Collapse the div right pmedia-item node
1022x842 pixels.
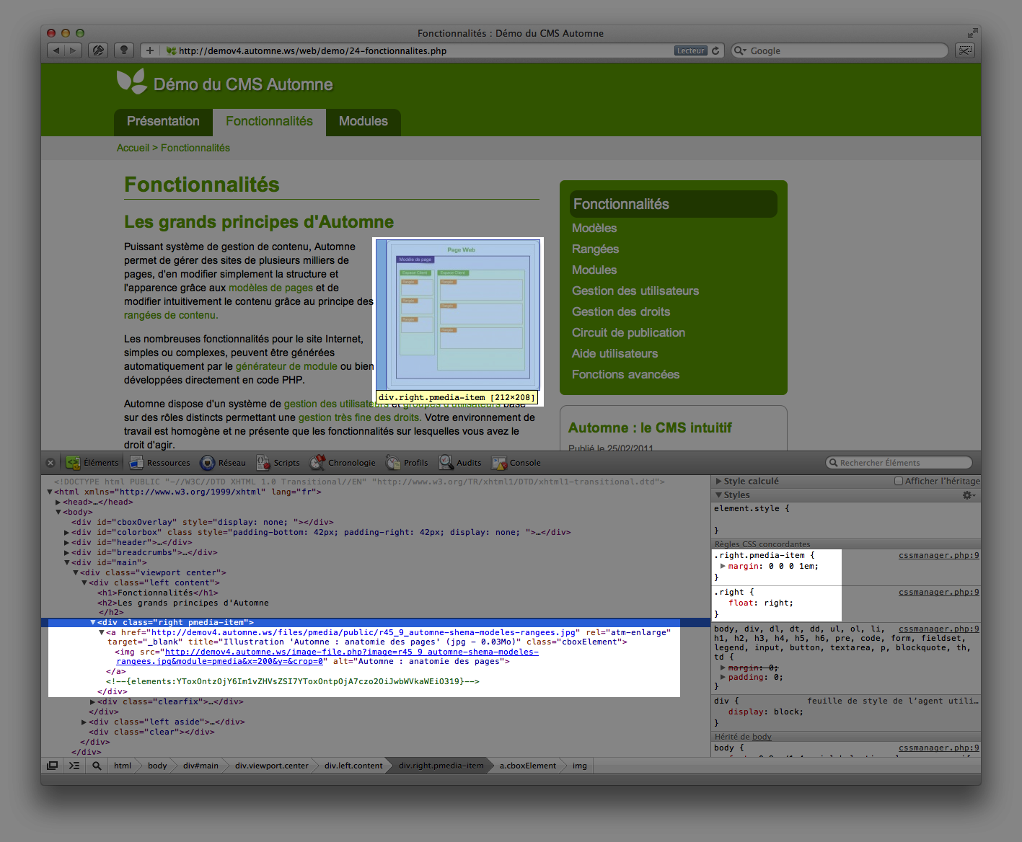click(93, 622)
